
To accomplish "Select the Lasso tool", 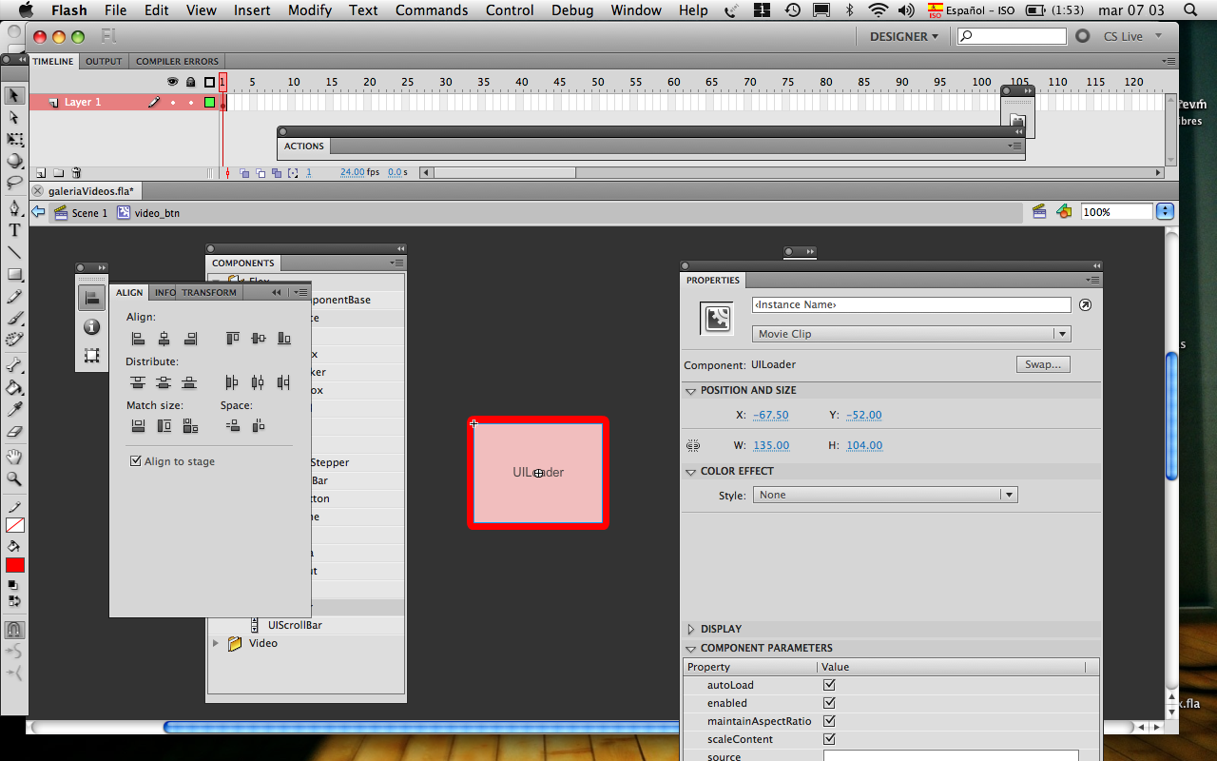I will tap(14, 182).
